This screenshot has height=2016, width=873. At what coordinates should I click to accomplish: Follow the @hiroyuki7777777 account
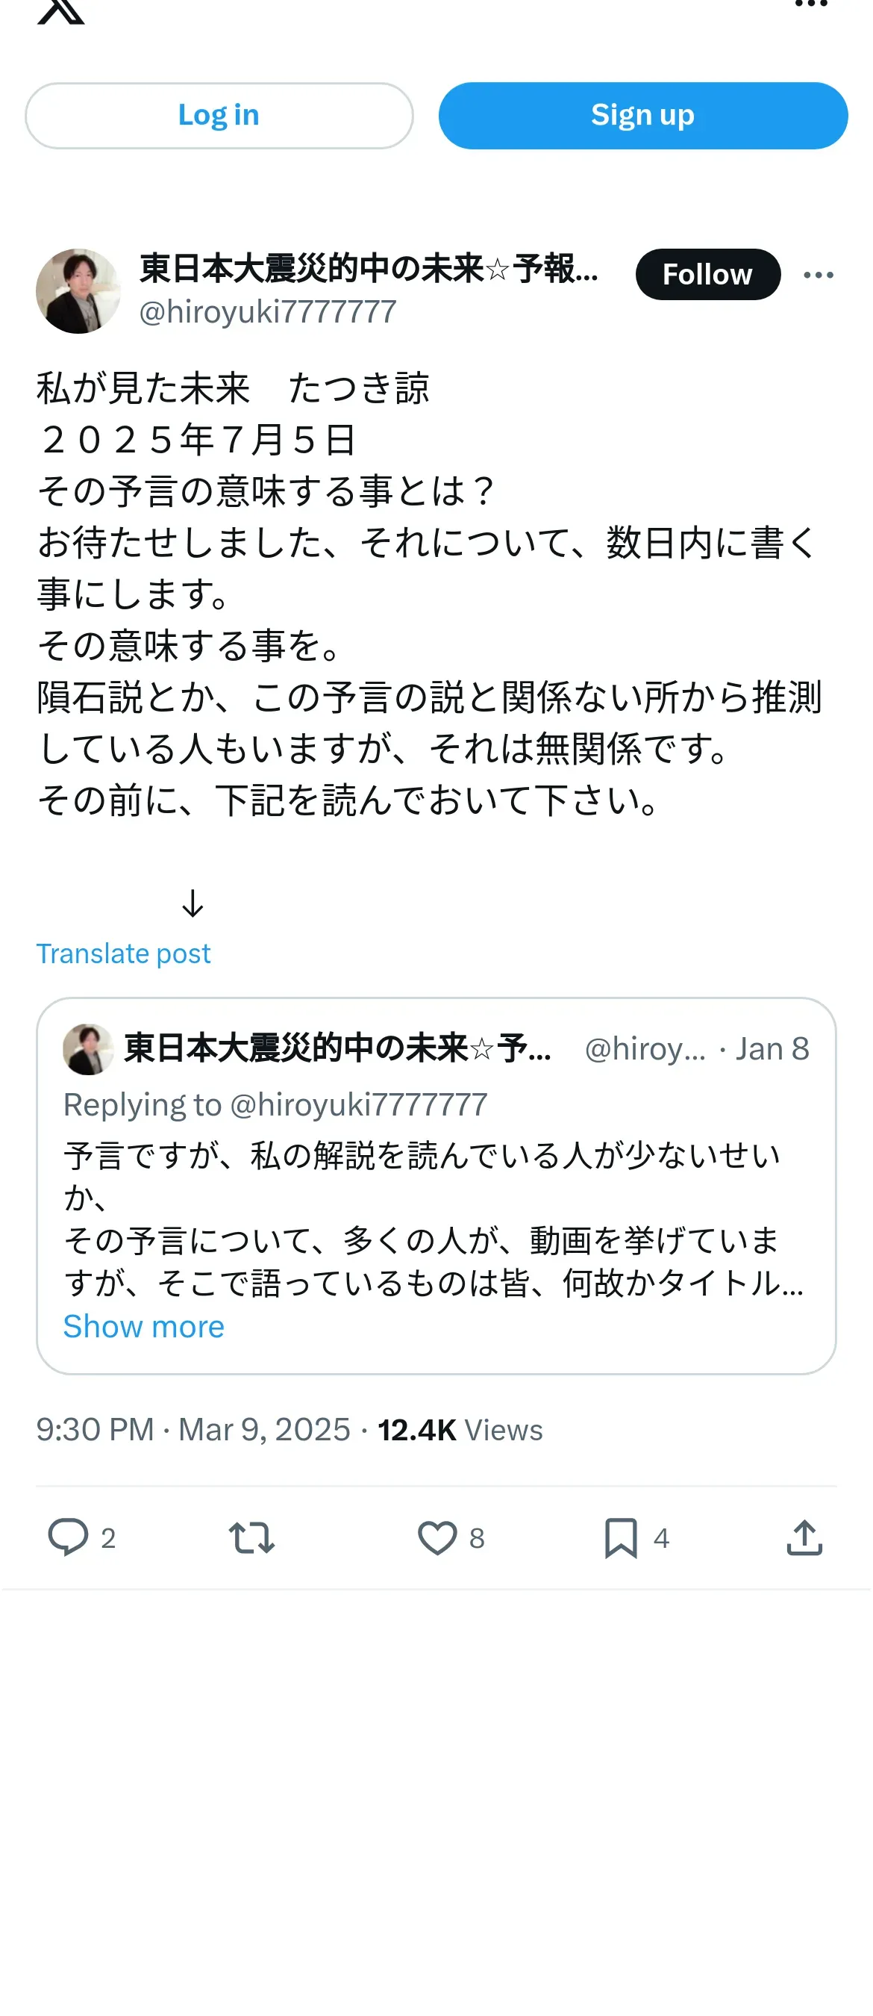pos(707,274)
